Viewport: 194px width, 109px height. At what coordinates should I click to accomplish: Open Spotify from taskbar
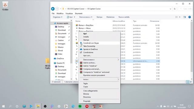(x=80, y=106)
